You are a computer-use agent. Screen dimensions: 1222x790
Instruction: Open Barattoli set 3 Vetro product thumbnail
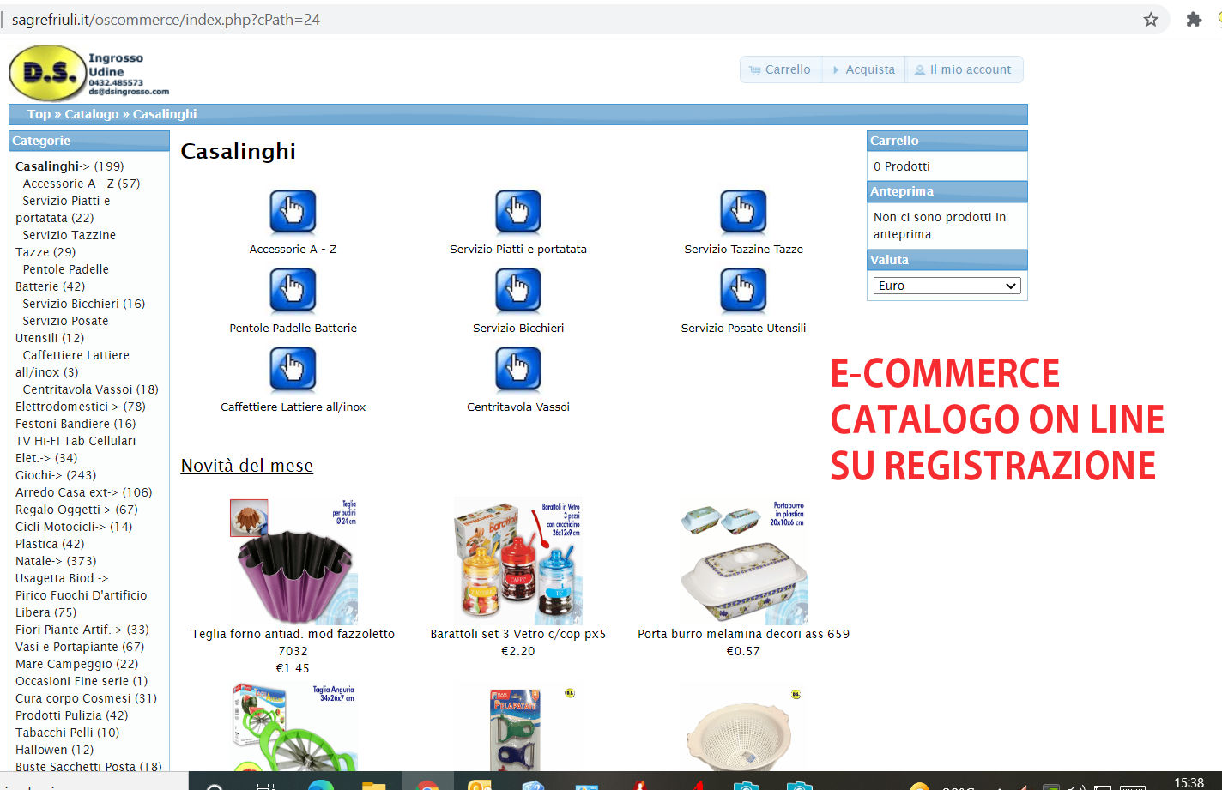coord(518,561)
